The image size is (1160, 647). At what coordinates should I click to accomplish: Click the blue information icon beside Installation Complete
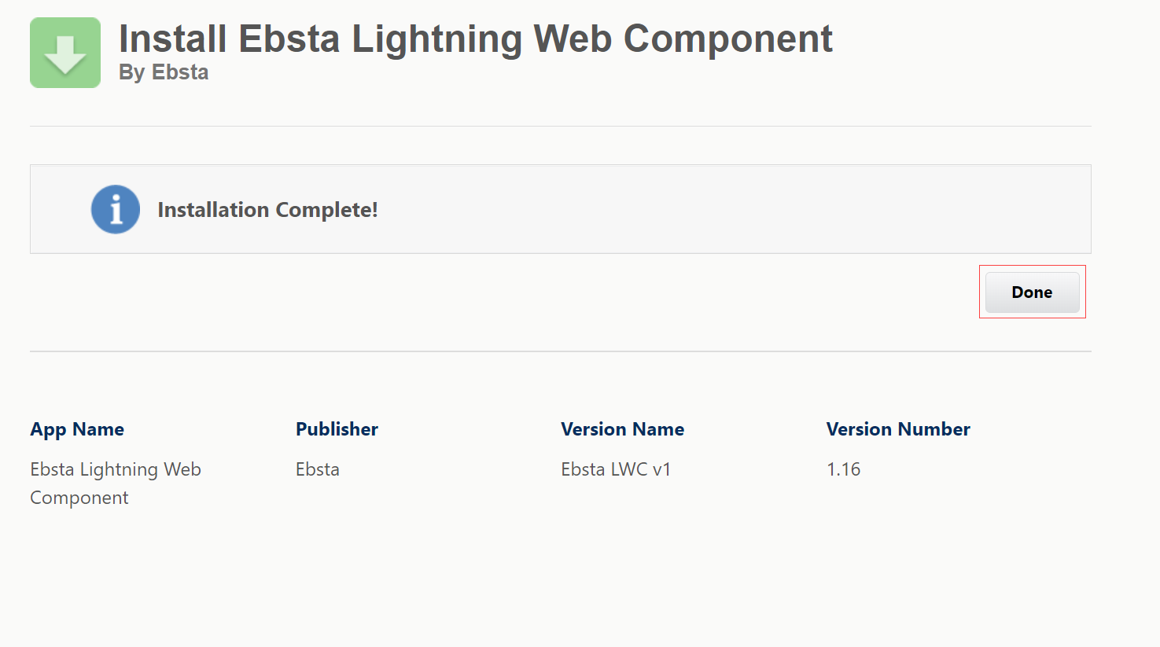coord(116,209)
